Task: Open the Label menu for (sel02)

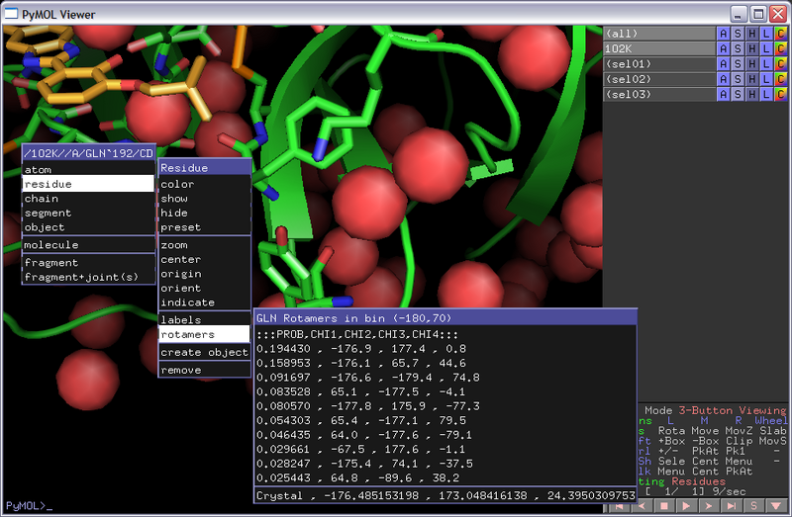Action: [765, 79]
